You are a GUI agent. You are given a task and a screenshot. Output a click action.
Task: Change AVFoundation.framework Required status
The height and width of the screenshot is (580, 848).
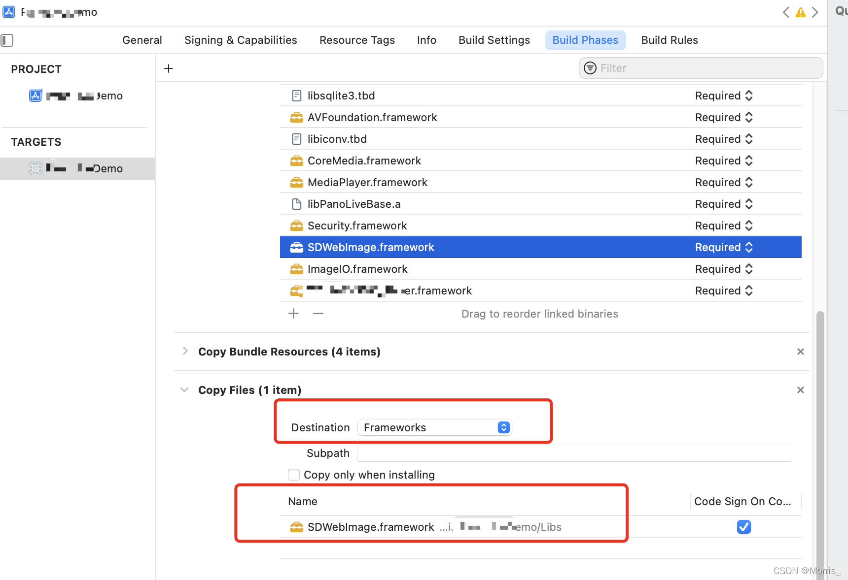724,117
